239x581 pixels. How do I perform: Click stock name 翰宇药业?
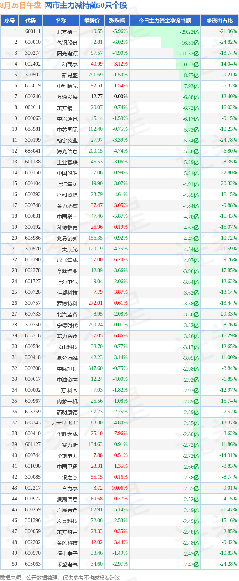point(67,140)
